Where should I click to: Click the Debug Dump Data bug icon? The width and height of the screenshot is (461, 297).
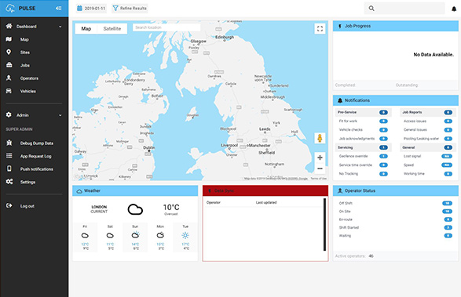[9, 143]
